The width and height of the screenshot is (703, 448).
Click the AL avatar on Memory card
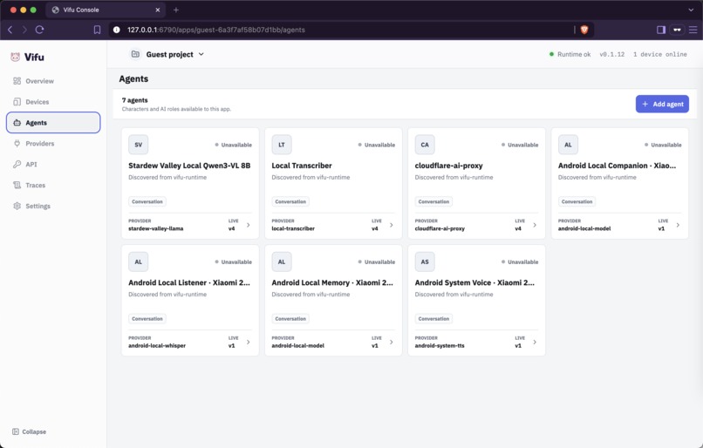click(x=282, y=261)
